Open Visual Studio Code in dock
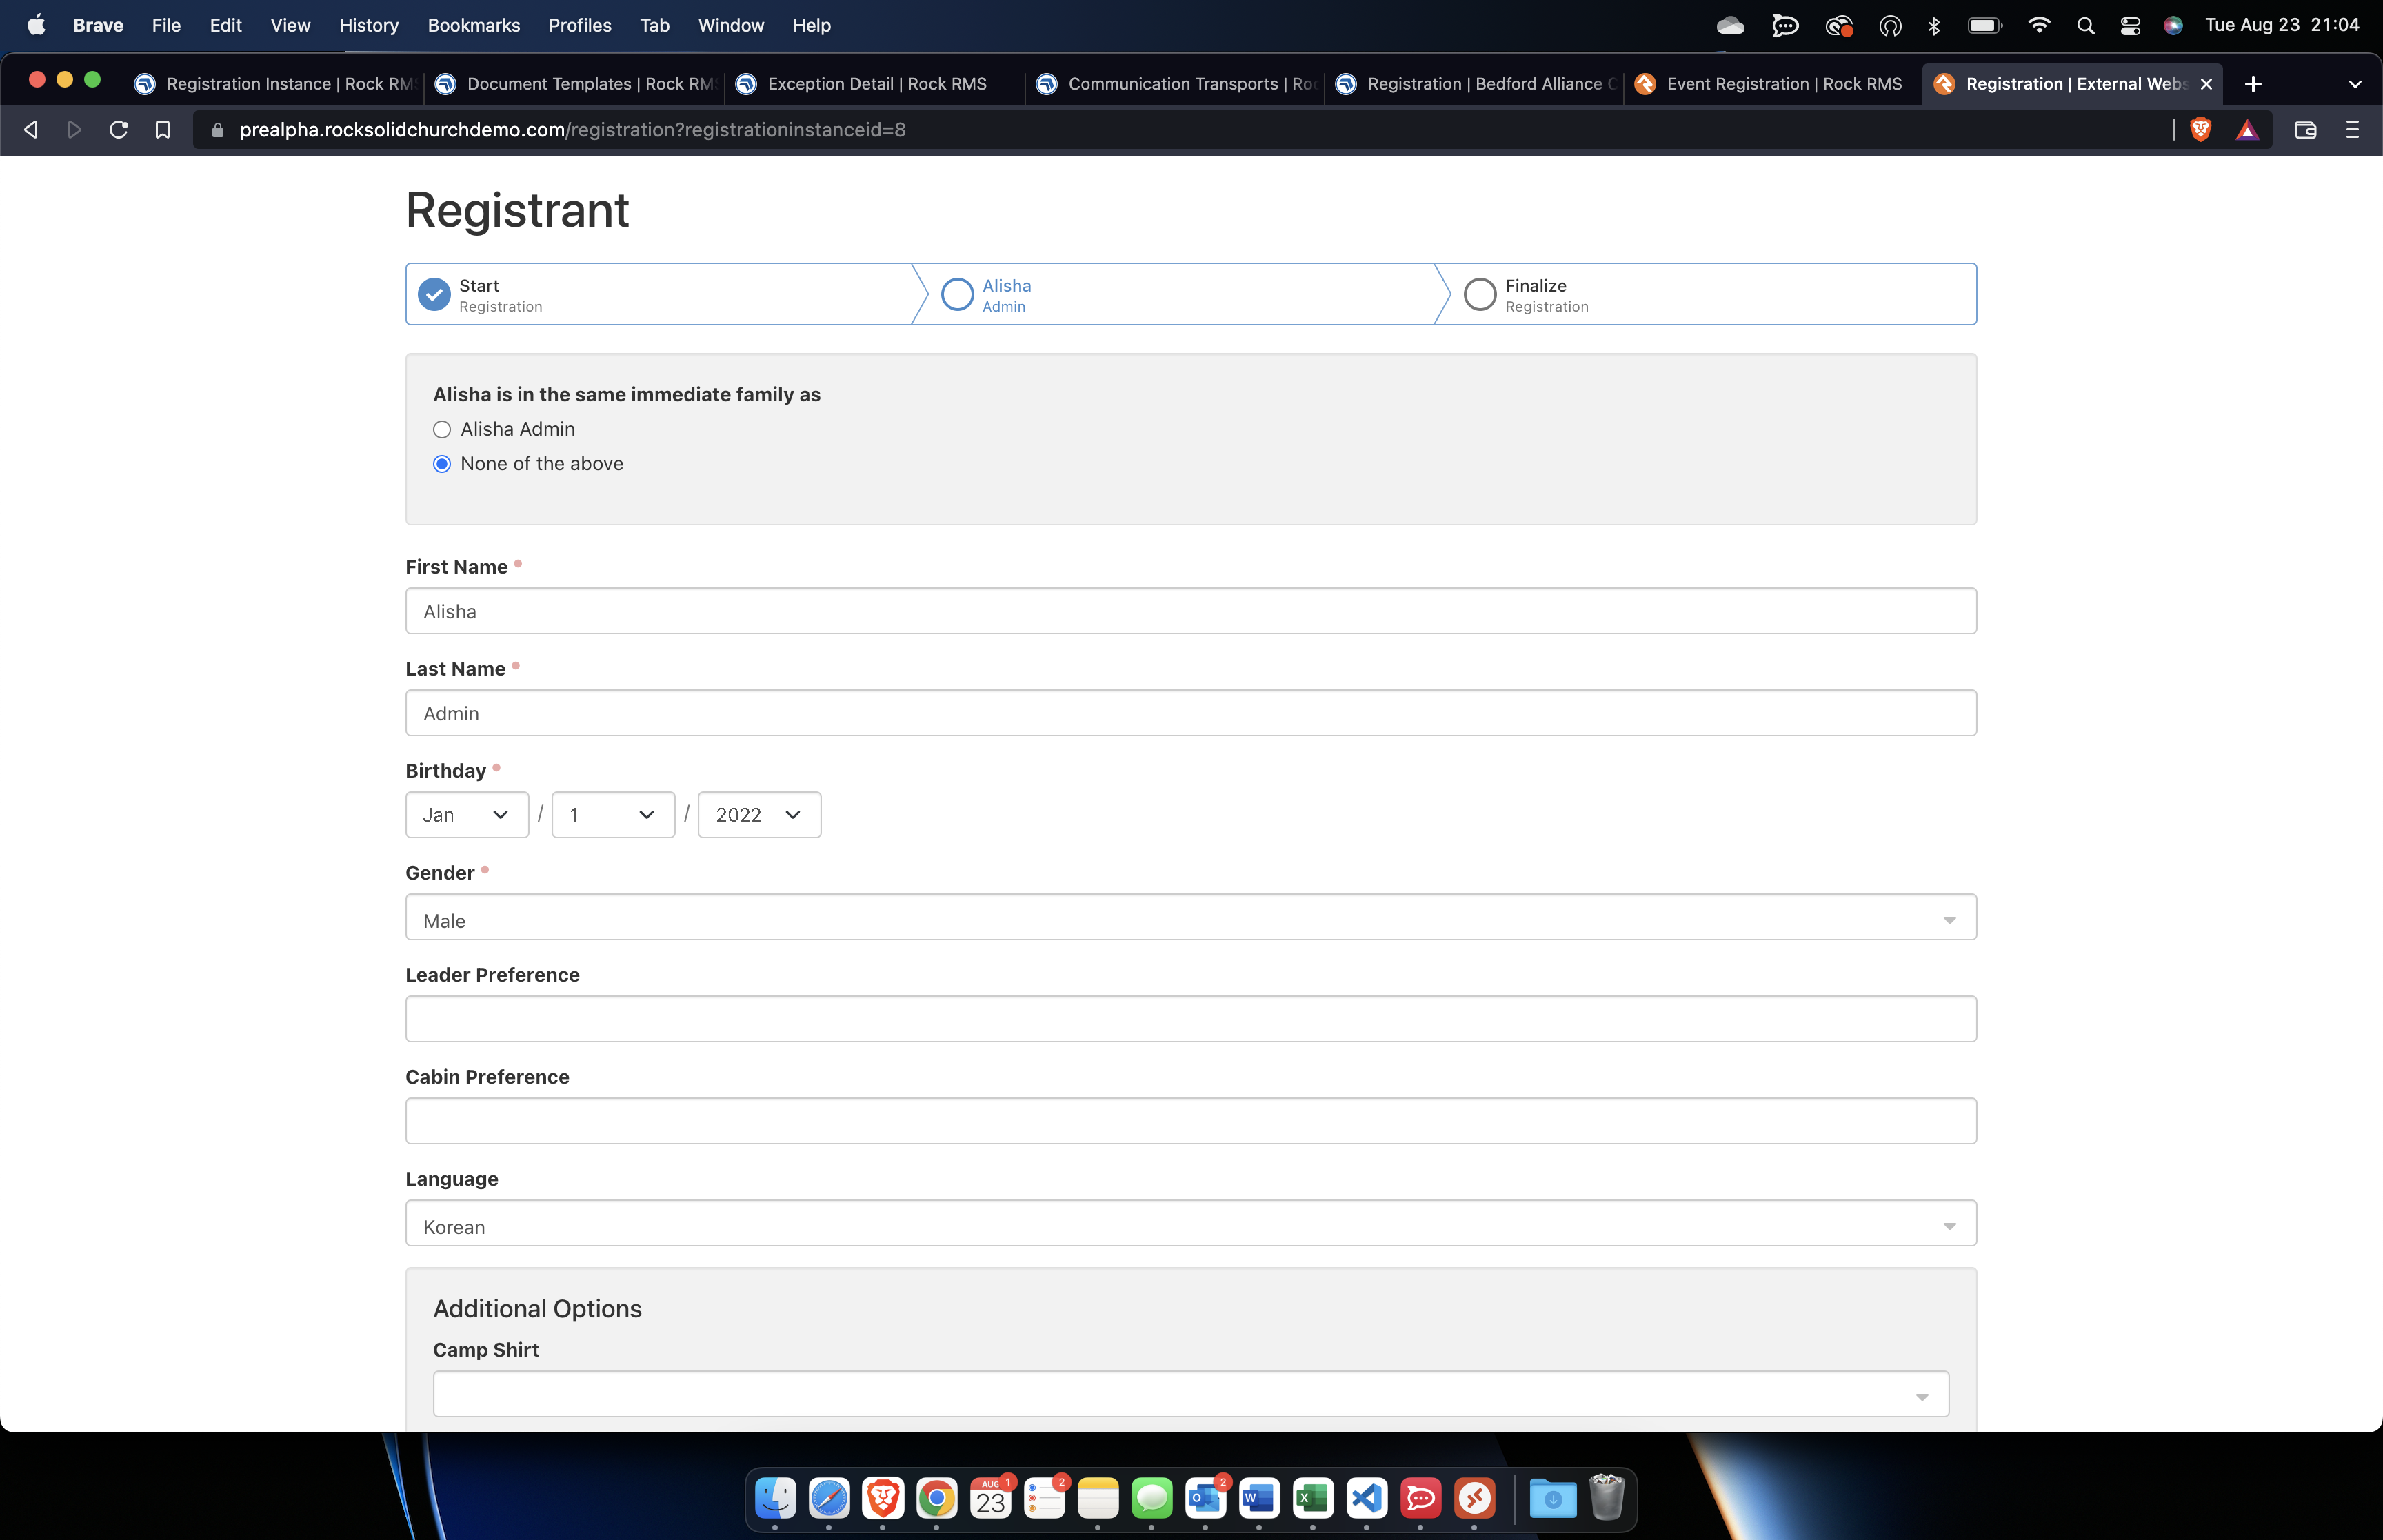This screenshot has height=1540, width=2383. (x=1367, y=1498)
